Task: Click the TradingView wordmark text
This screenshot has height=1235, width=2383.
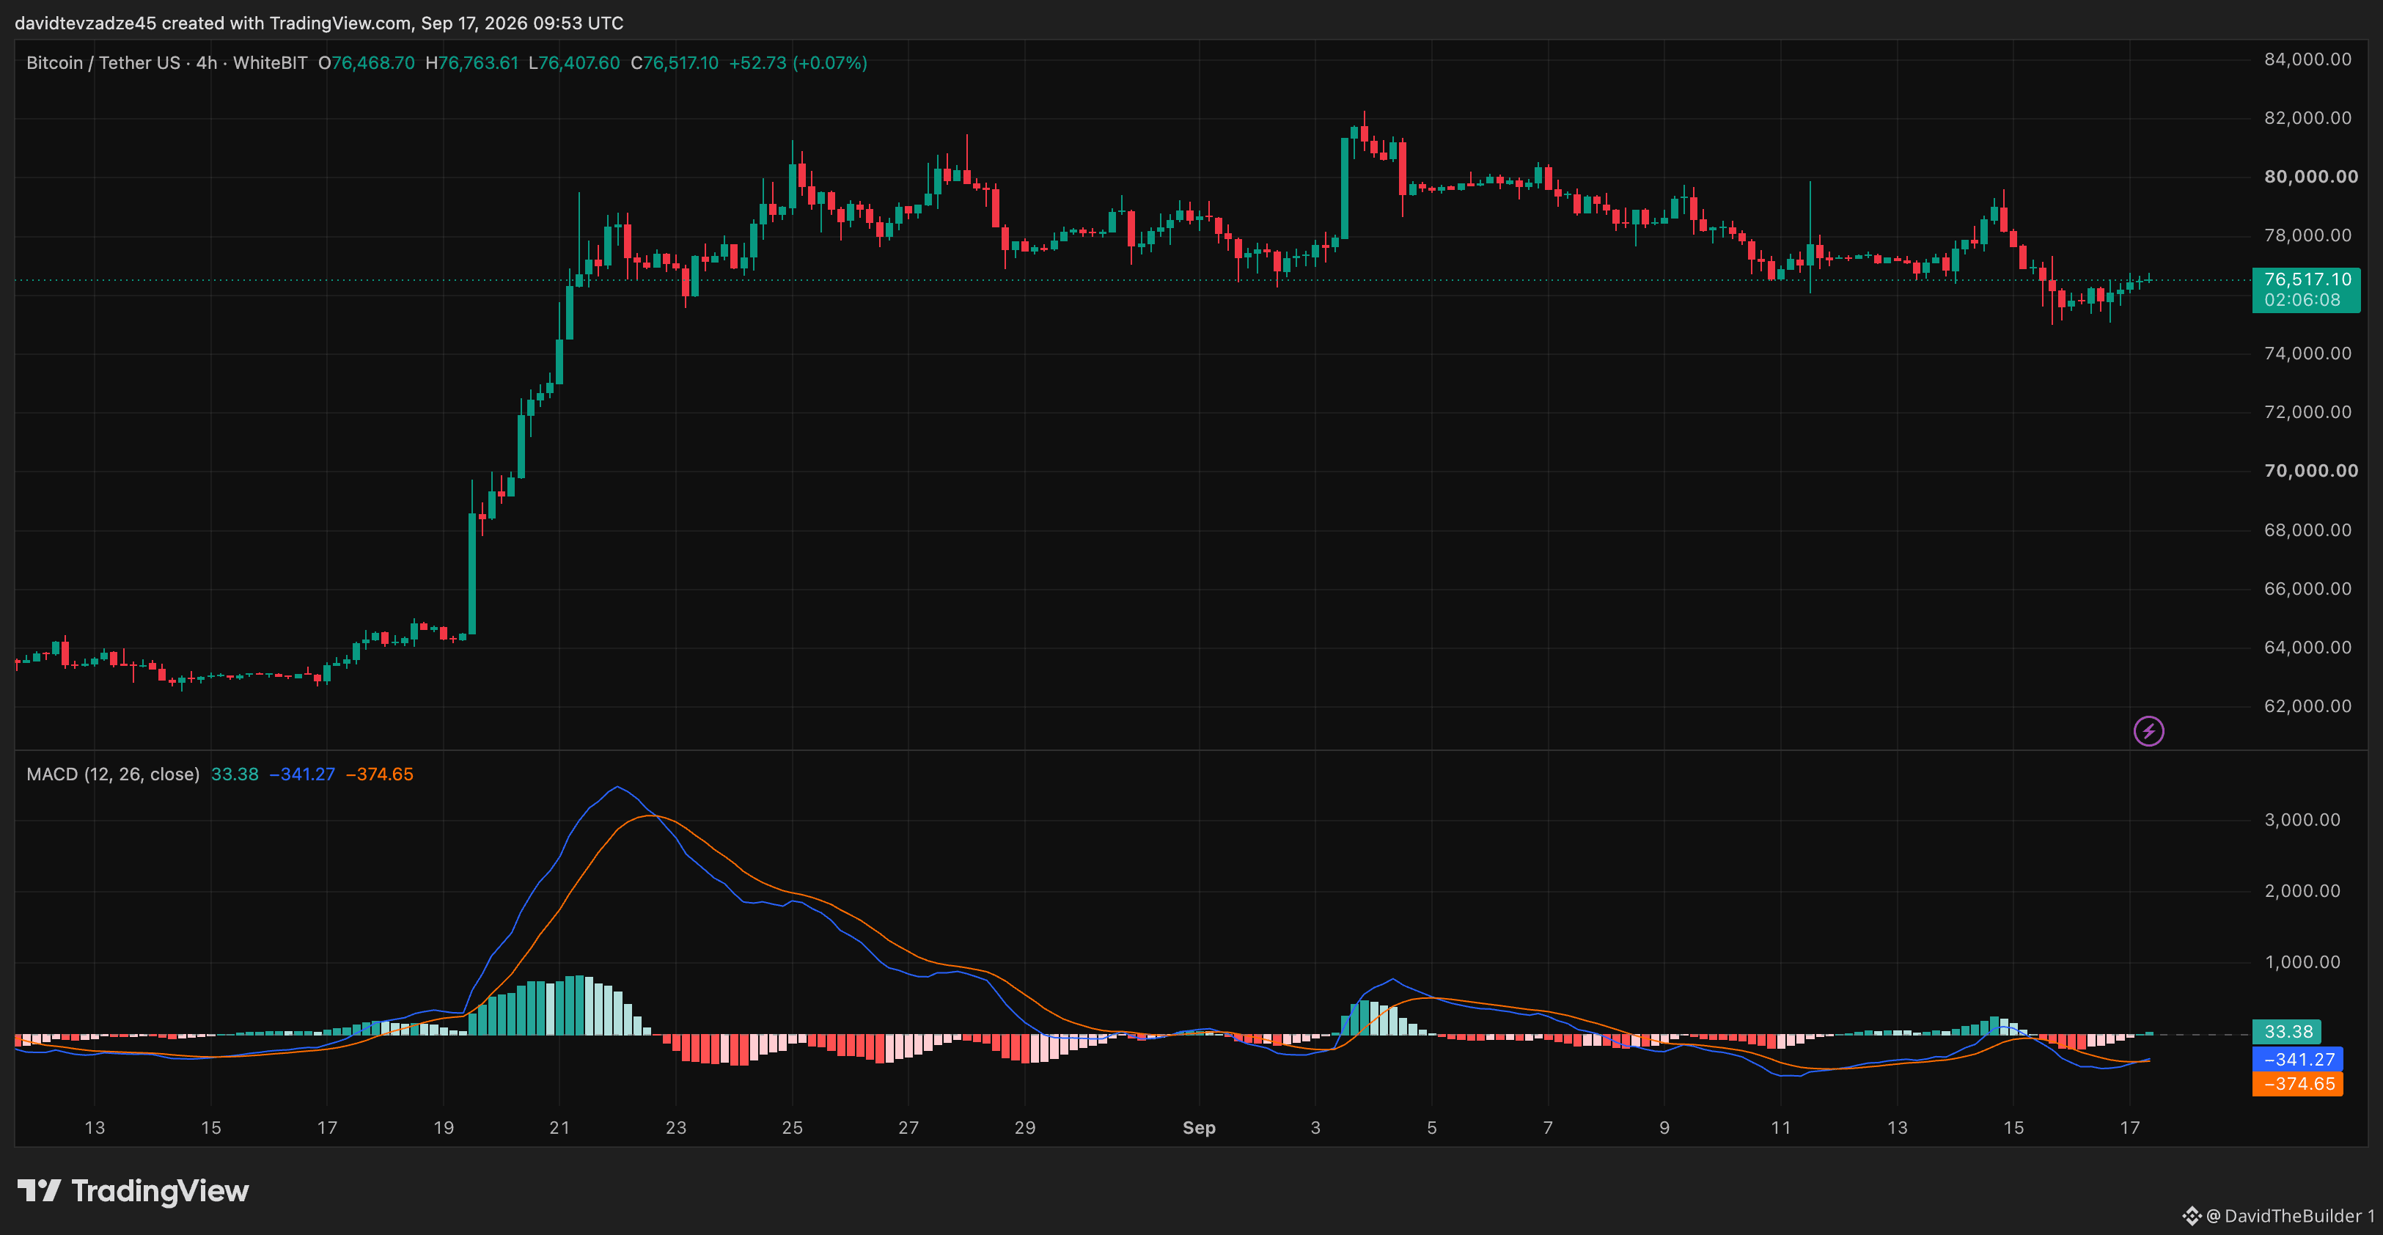Action: pyautogui.click(x=160, y=1190)
